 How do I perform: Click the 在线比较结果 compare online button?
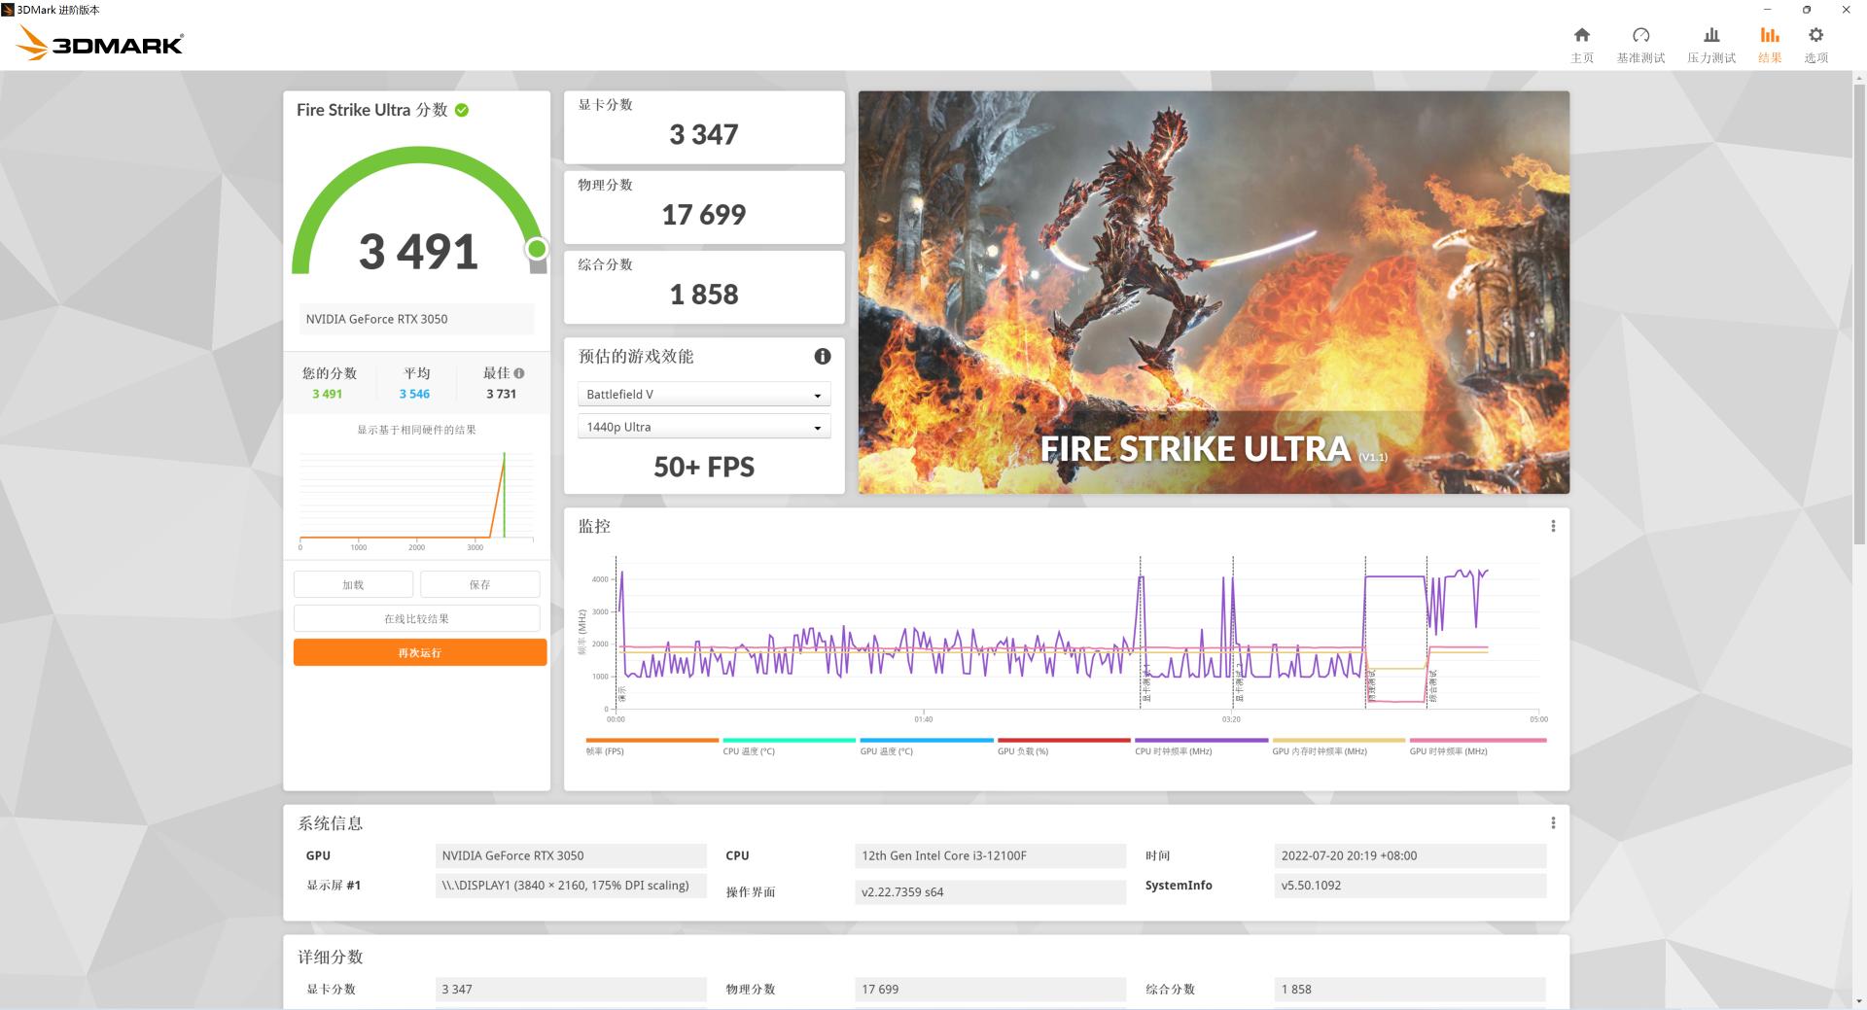point(416,619)
